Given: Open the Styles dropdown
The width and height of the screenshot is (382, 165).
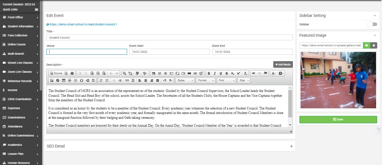Looking at the screenshot, I should [x=185, y=80].
